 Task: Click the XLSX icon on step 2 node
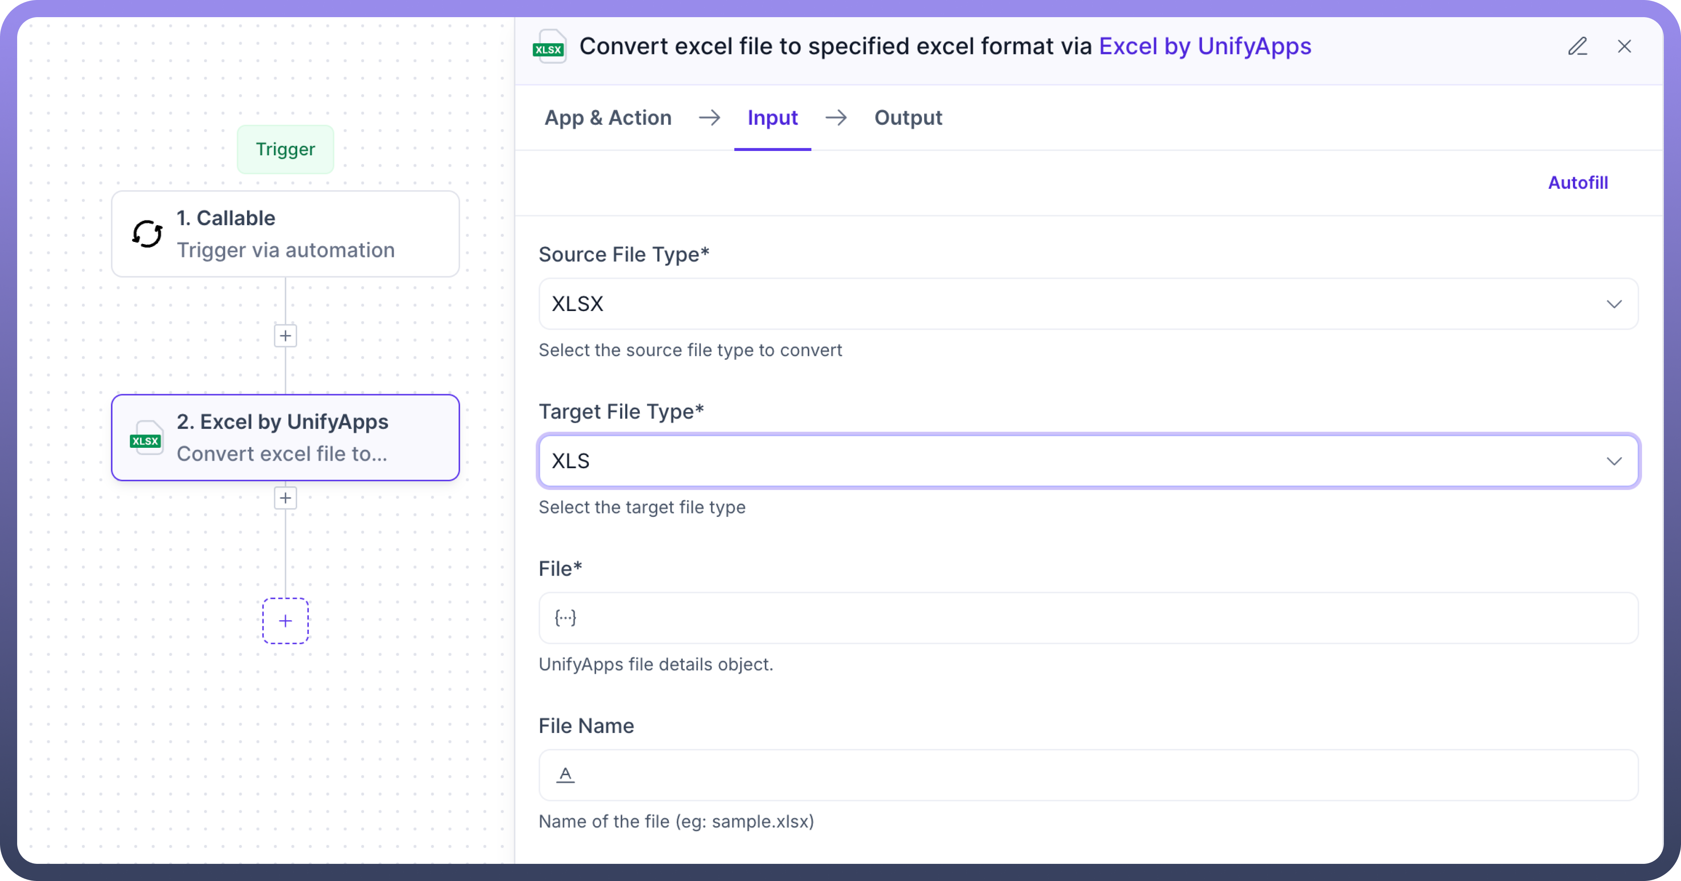[x=146, y=438]
